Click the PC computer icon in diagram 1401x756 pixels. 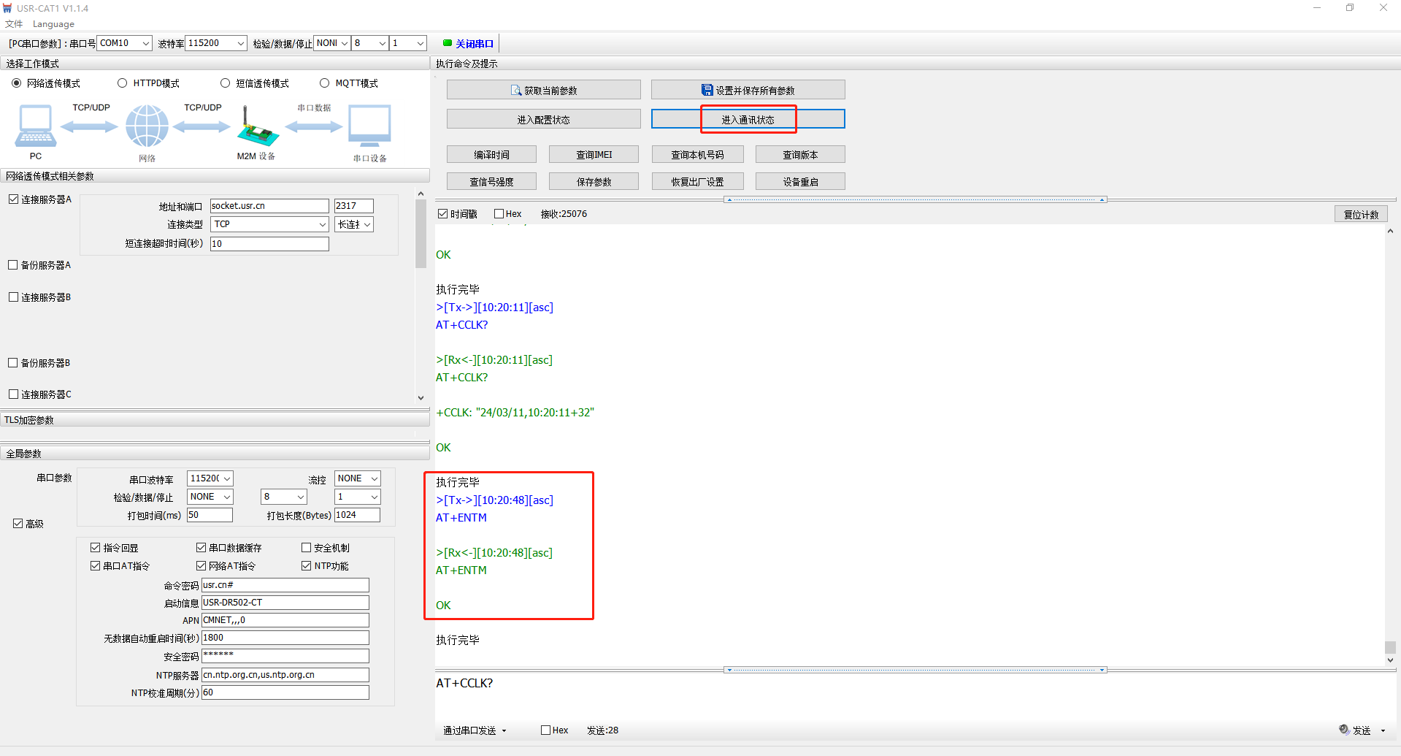click(x=35, y=126)
